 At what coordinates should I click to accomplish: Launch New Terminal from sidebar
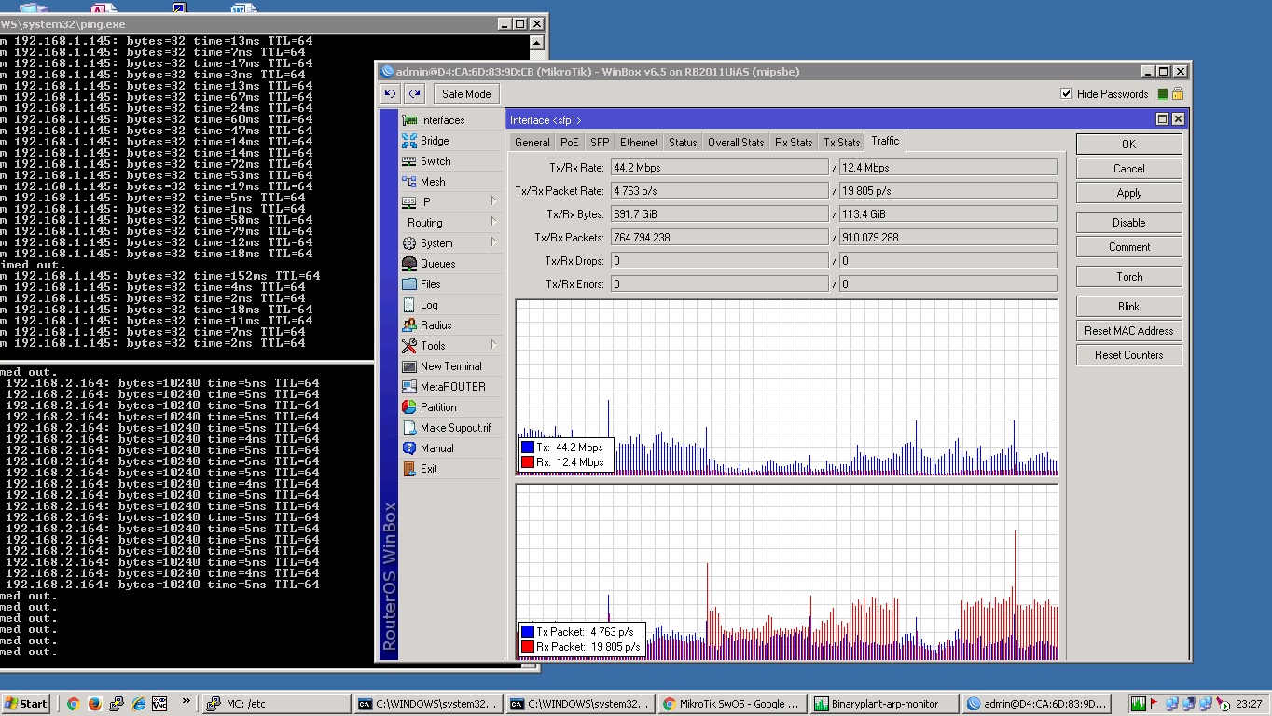pyautogui.click(x=450, y=366)
